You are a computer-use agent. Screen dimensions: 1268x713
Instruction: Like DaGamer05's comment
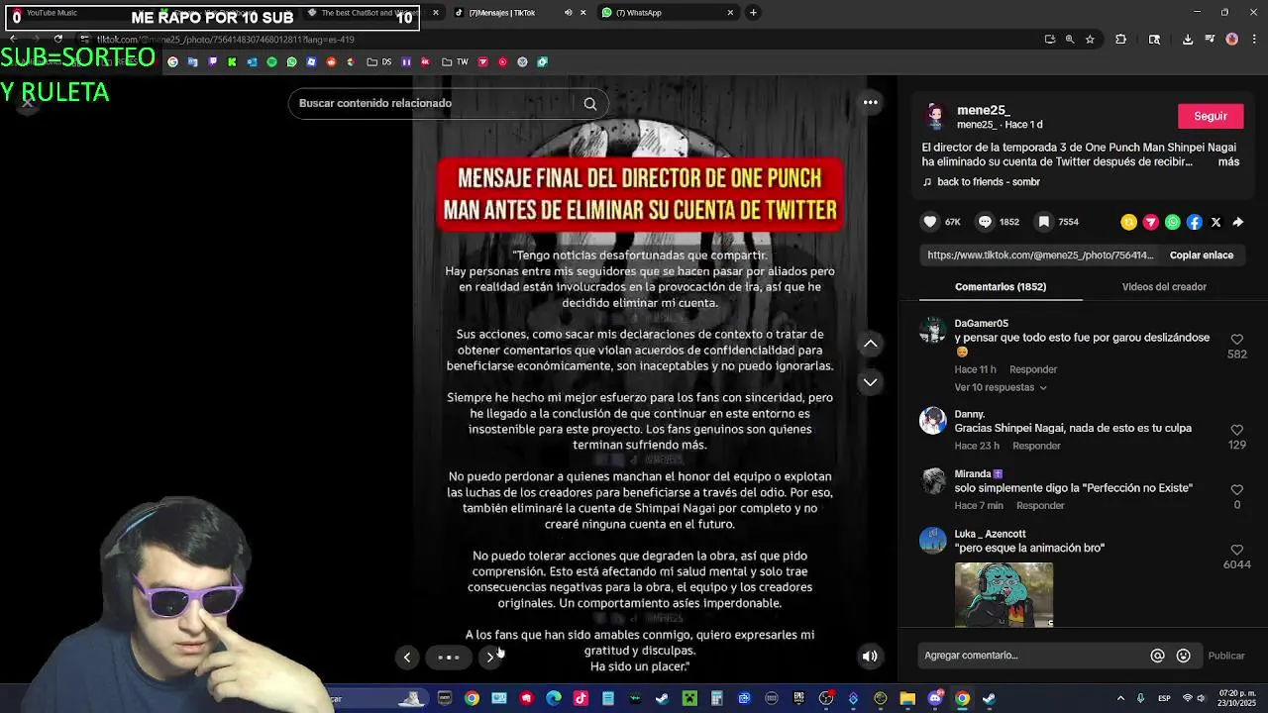[1236, 340]
